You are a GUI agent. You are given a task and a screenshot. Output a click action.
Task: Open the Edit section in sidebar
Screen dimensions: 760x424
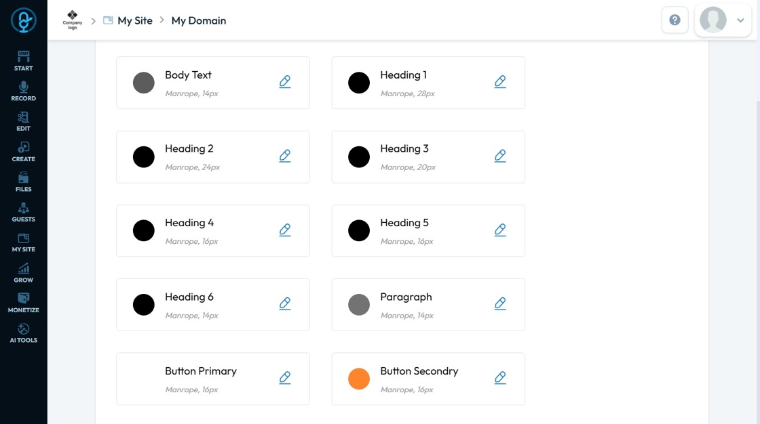(x=23, y=121)
